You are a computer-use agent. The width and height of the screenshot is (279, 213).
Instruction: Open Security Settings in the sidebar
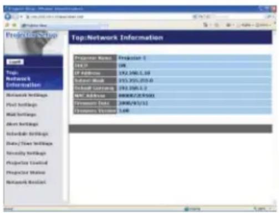[x=26, y=153]
